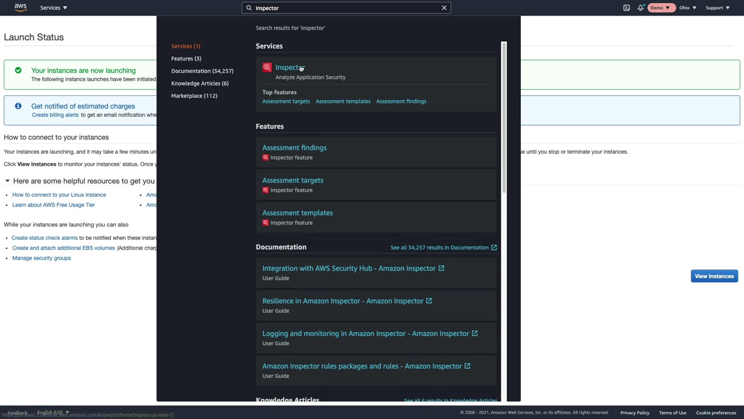Open the Ohio region selector
The image size is (744, 419).
tap(688, 8)
